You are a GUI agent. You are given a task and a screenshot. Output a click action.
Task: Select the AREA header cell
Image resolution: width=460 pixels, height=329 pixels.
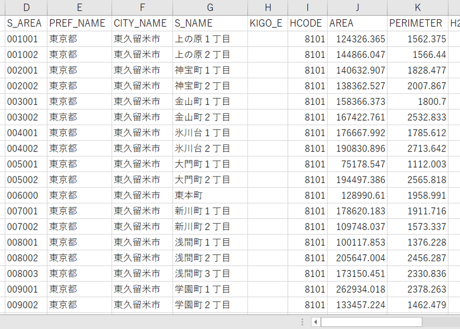click(357, 23)
